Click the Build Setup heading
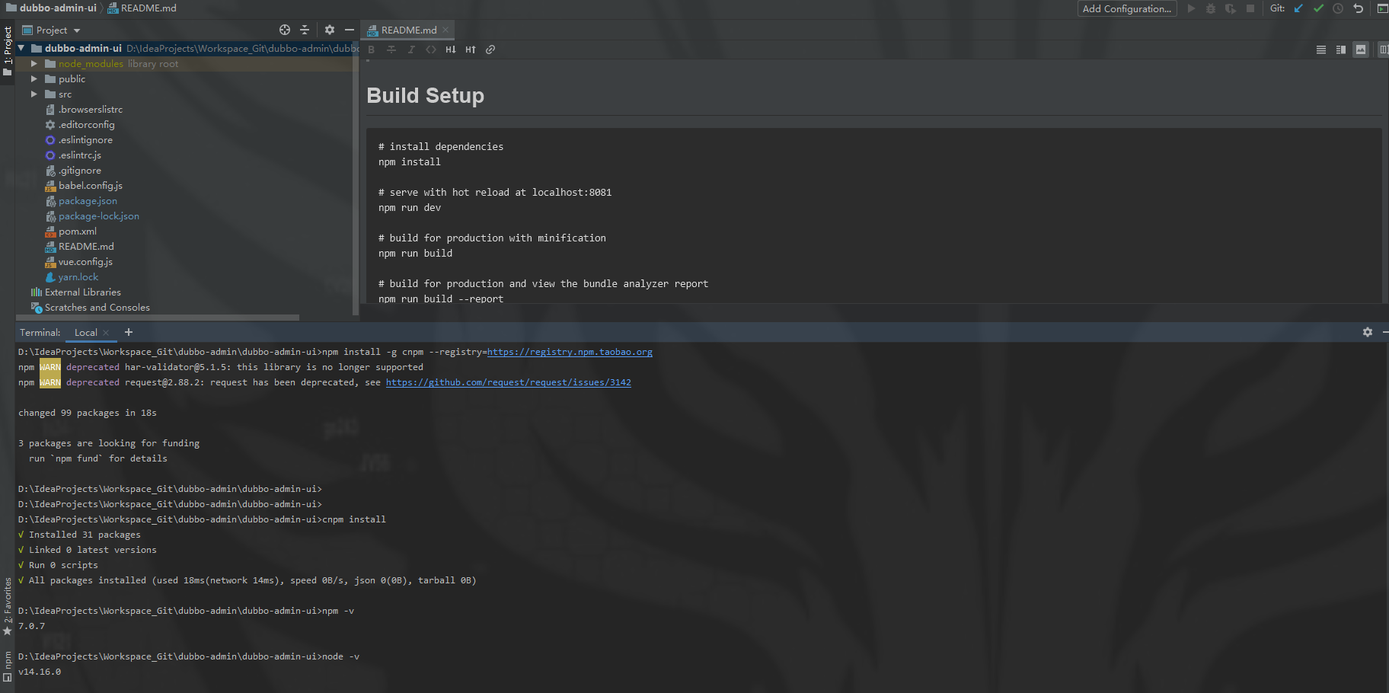The width and height of the screenshot is (1389, 693). tap(425, 95)
